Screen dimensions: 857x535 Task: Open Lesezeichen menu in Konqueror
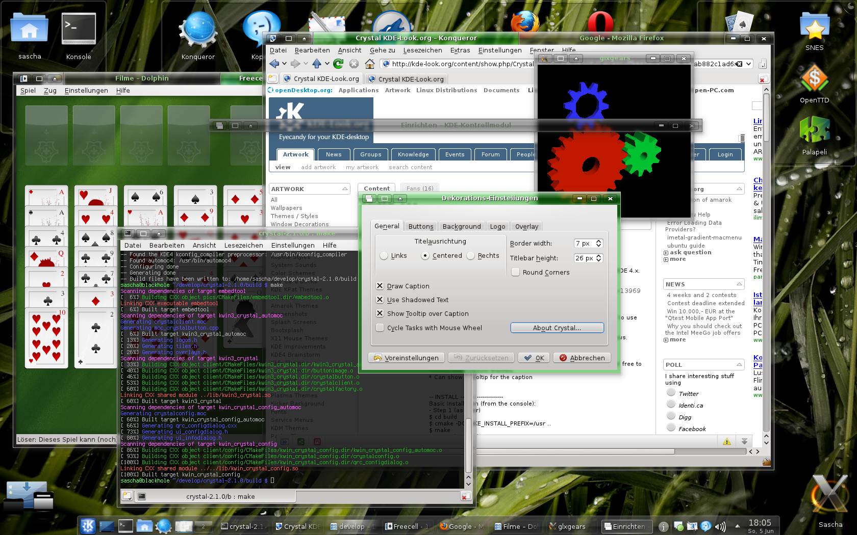(422, 50)
